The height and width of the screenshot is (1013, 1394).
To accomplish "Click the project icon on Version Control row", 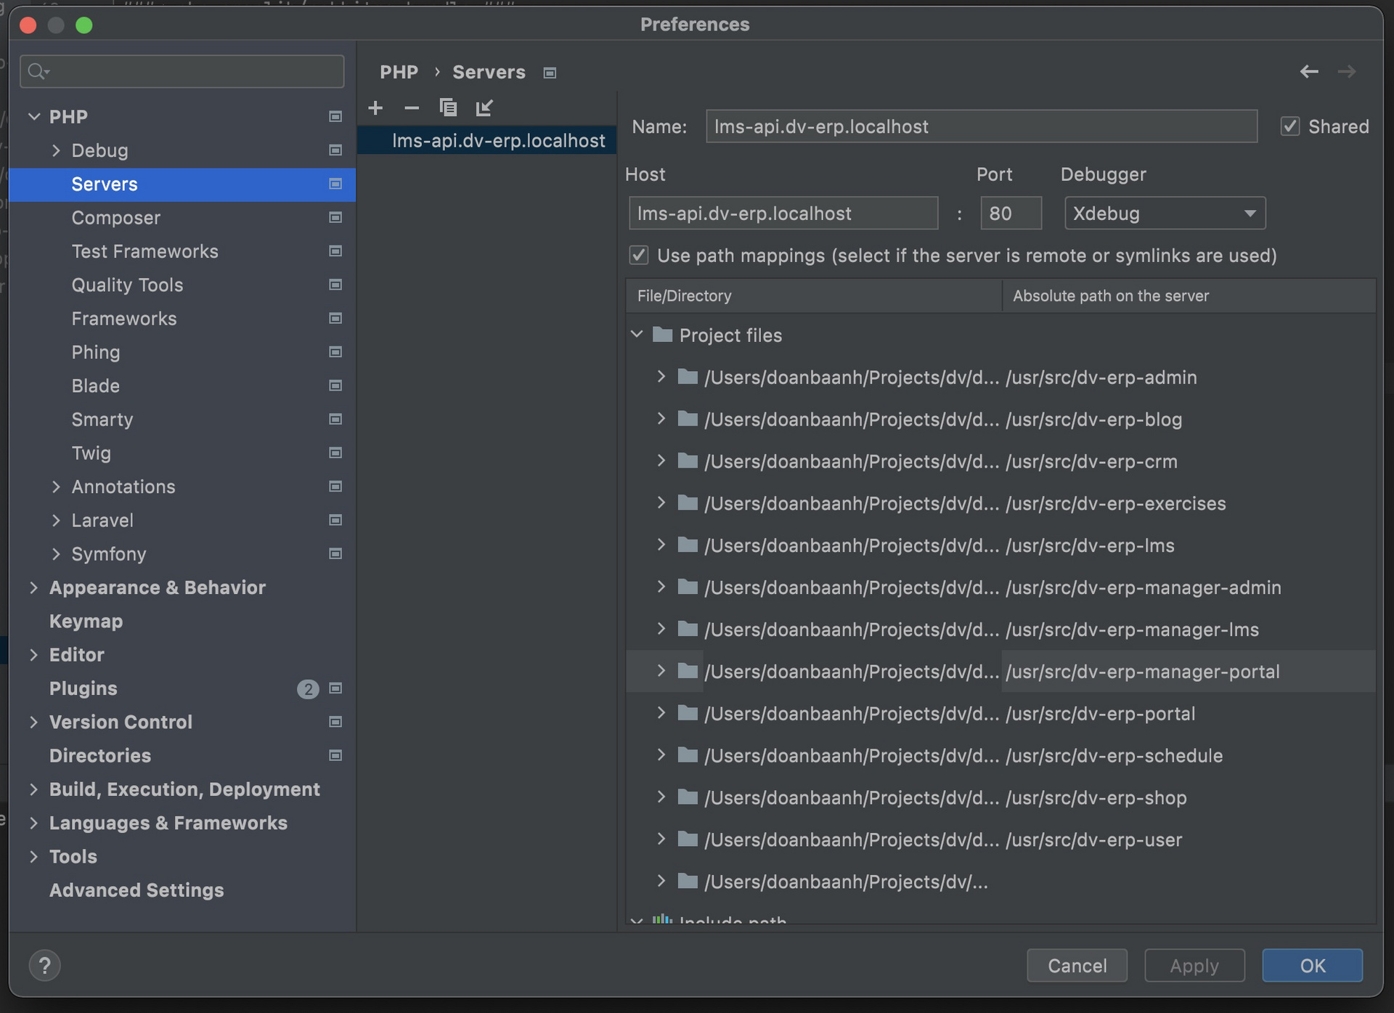I will [335, 722].
